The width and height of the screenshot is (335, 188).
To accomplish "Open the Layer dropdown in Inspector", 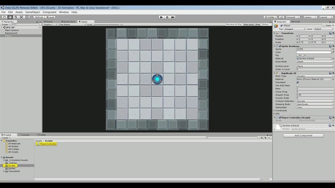I will pyautogui.click(x=323, y=29).
